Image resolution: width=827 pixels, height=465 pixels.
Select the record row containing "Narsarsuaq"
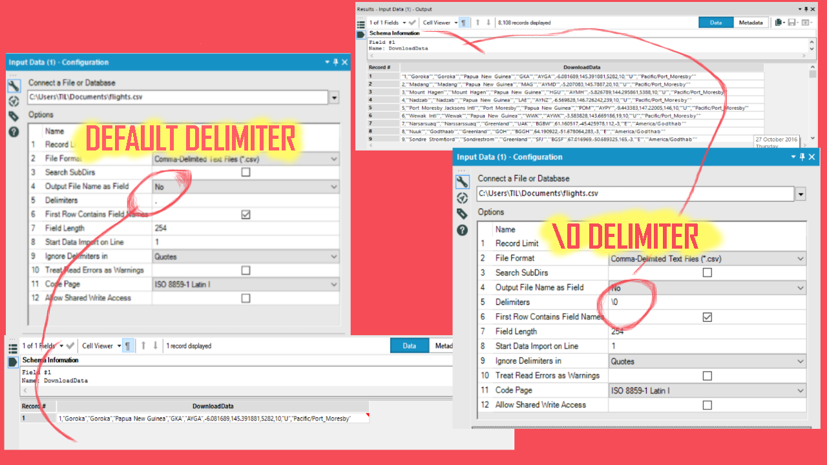(x=565, y=123)
